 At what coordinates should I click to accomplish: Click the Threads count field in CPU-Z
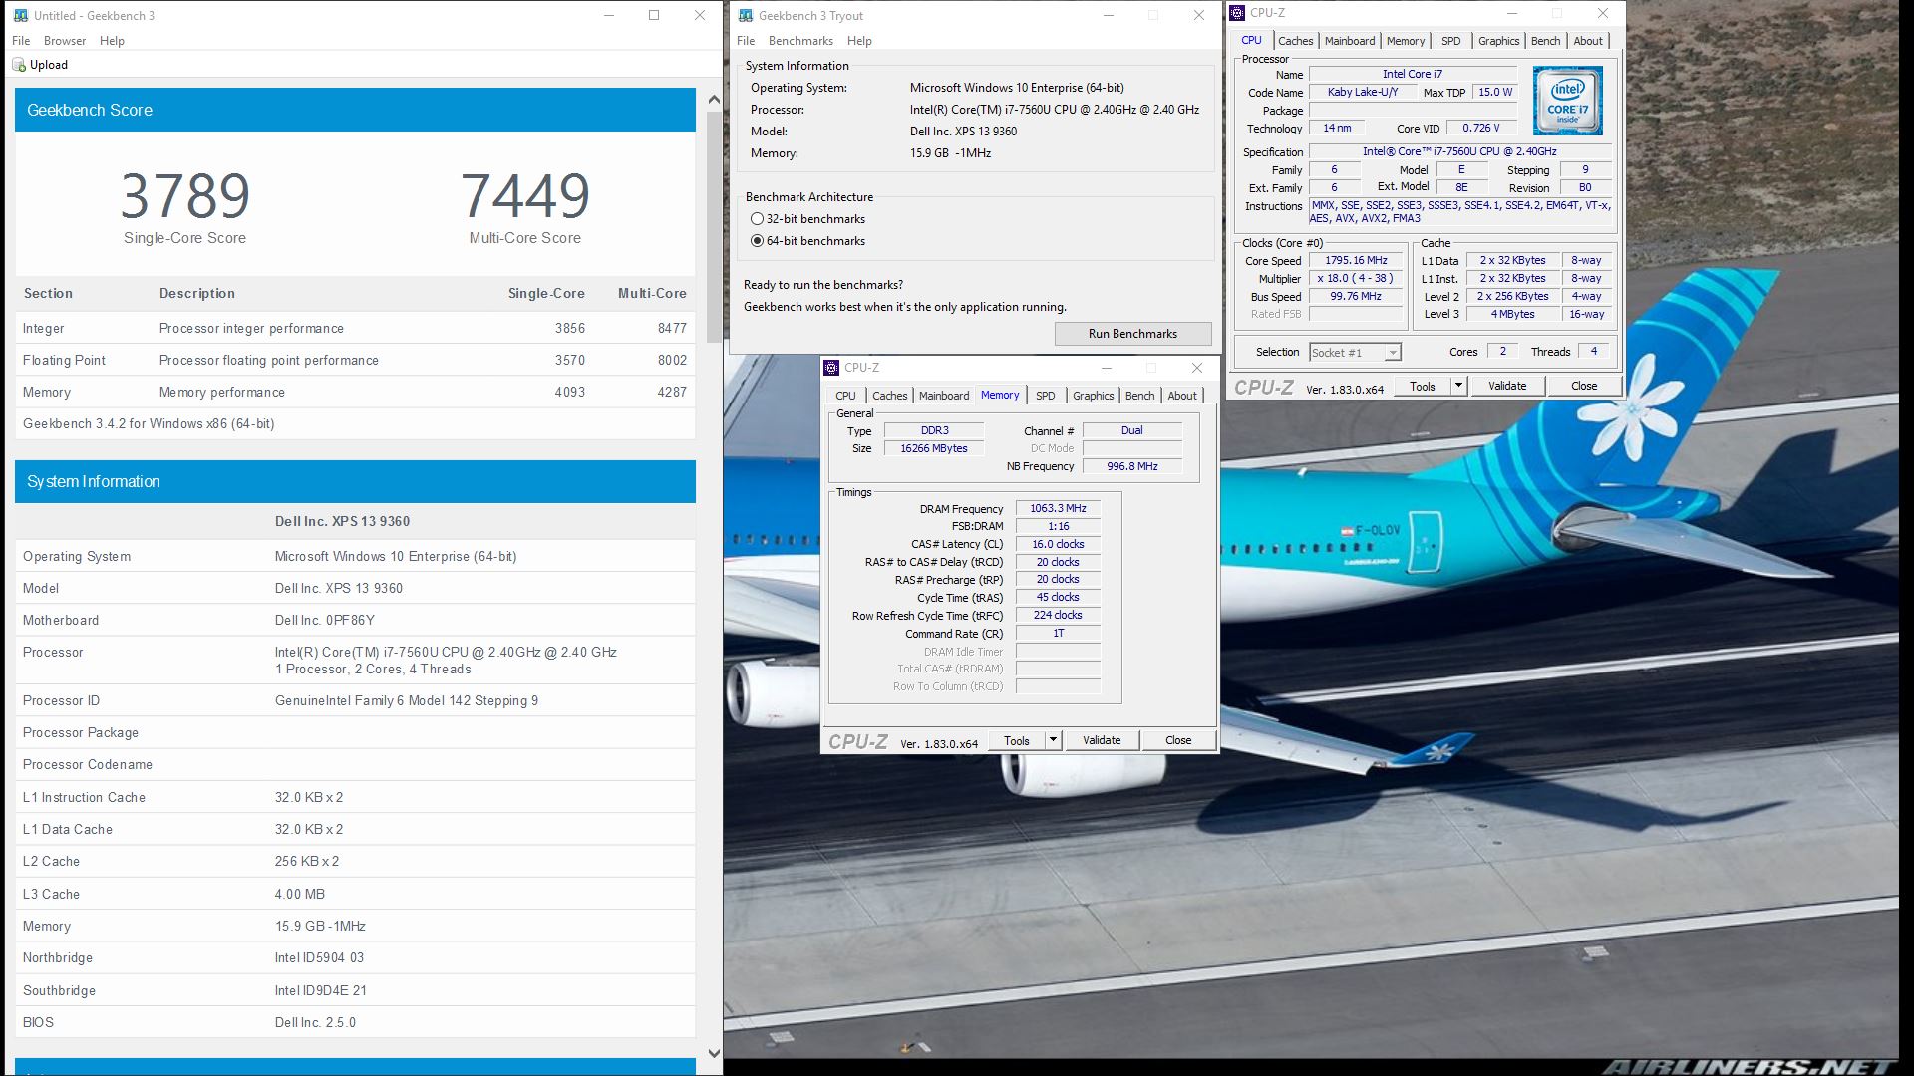[x=1593, y=352]
